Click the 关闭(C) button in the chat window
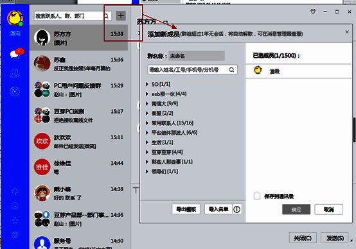 (x=303, y=238)
